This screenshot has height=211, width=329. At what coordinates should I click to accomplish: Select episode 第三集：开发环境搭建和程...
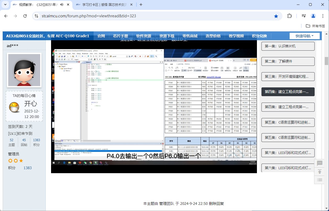pyautogui.click(x=288, y=76)
